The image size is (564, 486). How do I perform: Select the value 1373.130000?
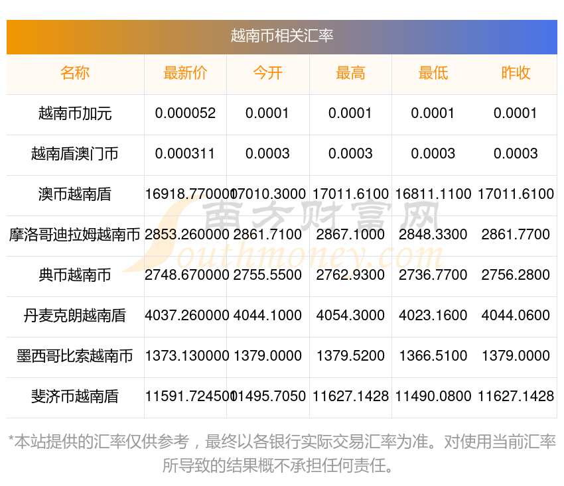[x=187, y=356]
